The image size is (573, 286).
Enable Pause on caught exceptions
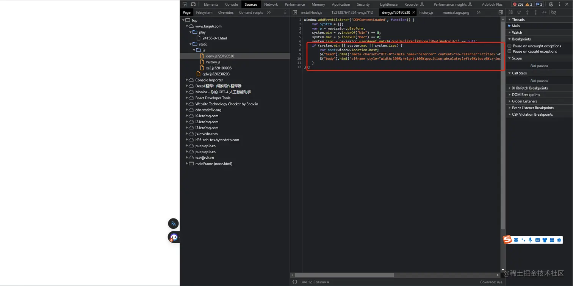click(510, 51)
